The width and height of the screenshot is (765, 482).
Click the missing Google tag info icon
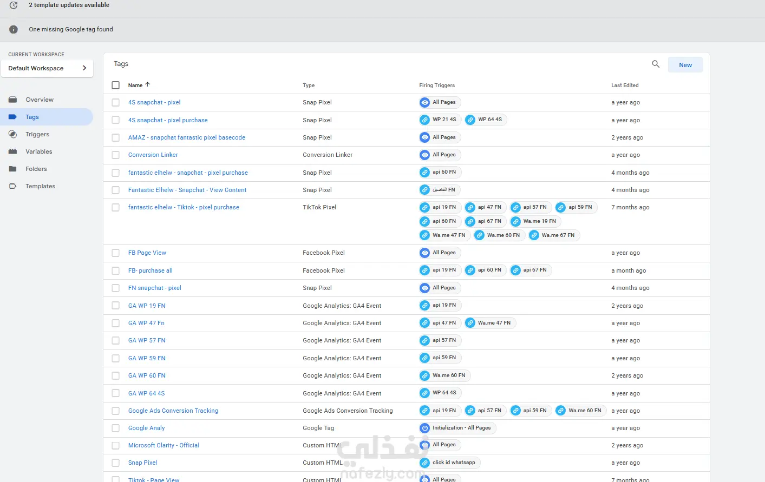[14, 30]
